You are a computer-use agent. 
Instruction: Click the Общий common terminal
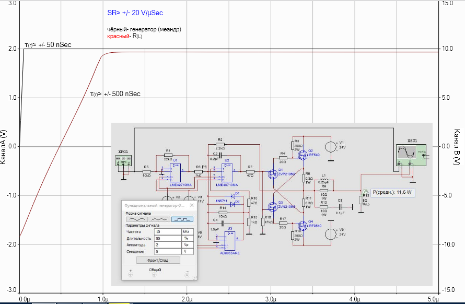(x=154, y=275)
